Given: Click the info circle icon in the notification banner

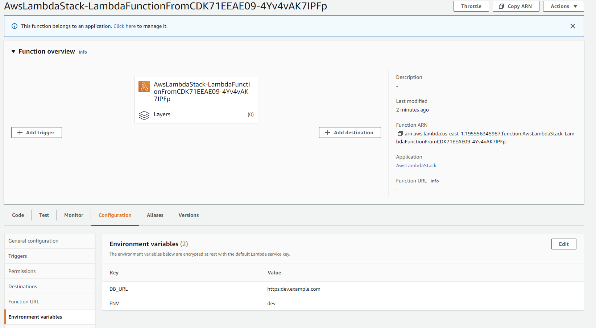Looking at the screenshot, I should [x=14, y=26].
